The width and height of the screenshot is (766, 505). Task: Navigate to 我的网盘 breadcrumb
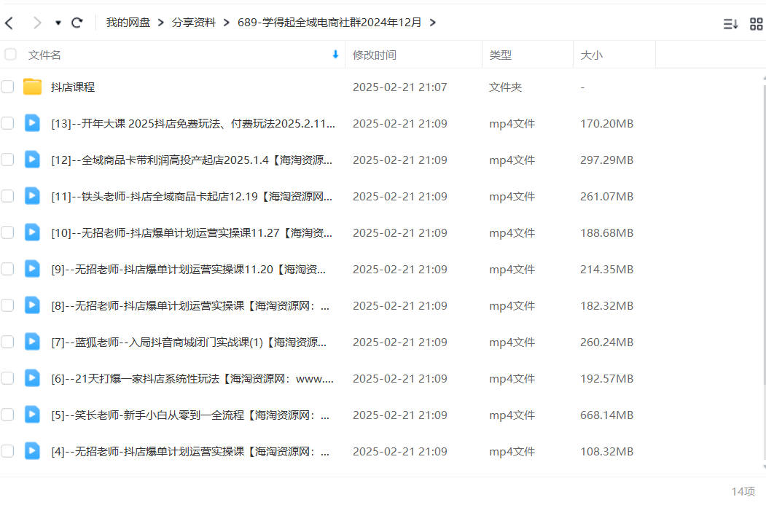point(128,23)
